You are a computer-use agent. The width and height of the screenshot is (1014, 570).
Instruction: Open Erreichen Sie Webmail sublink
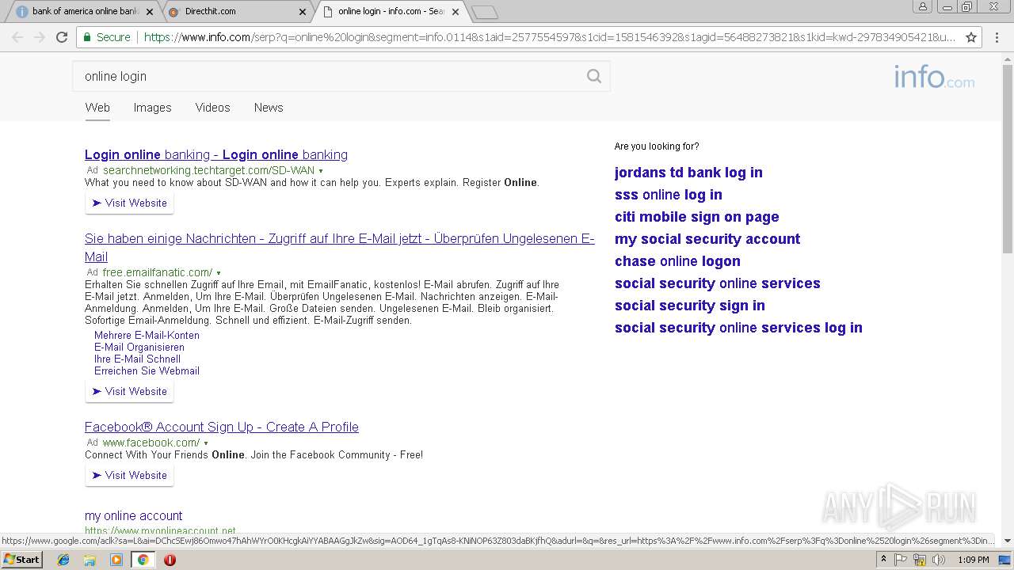tap(147, 370)
